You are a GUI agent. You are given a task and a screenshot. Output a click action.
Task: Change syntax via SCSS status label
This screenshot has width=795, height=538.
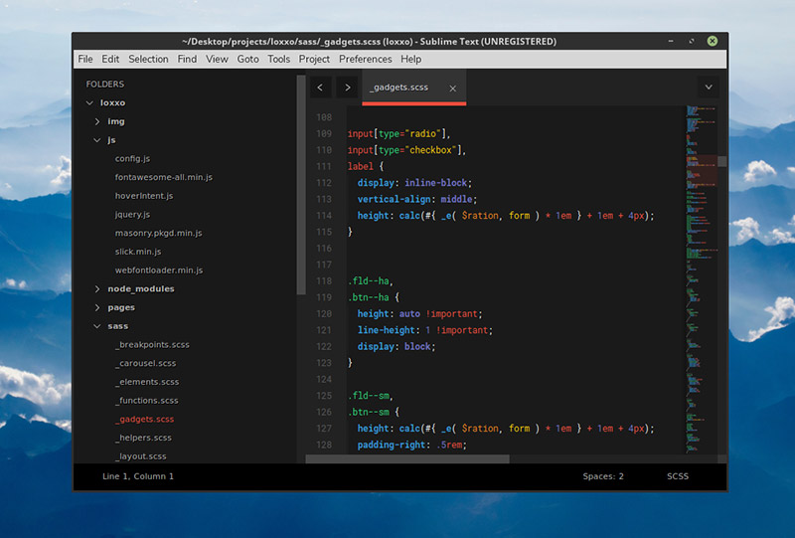click(678, 476)
